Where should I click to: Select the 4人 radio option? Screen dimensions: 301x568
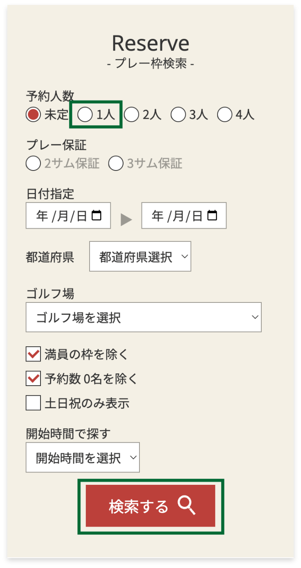225,115
